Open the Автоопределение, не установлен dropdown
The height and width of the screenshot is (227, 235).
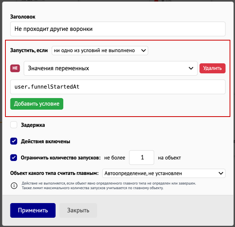point(164,173)
